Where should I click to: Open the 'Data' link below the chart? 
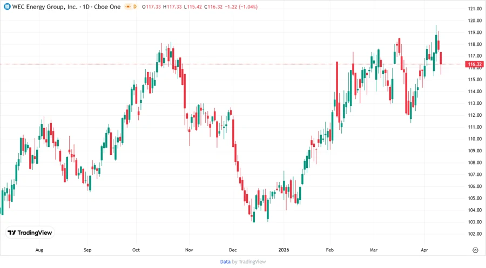[x=225, y=262]
